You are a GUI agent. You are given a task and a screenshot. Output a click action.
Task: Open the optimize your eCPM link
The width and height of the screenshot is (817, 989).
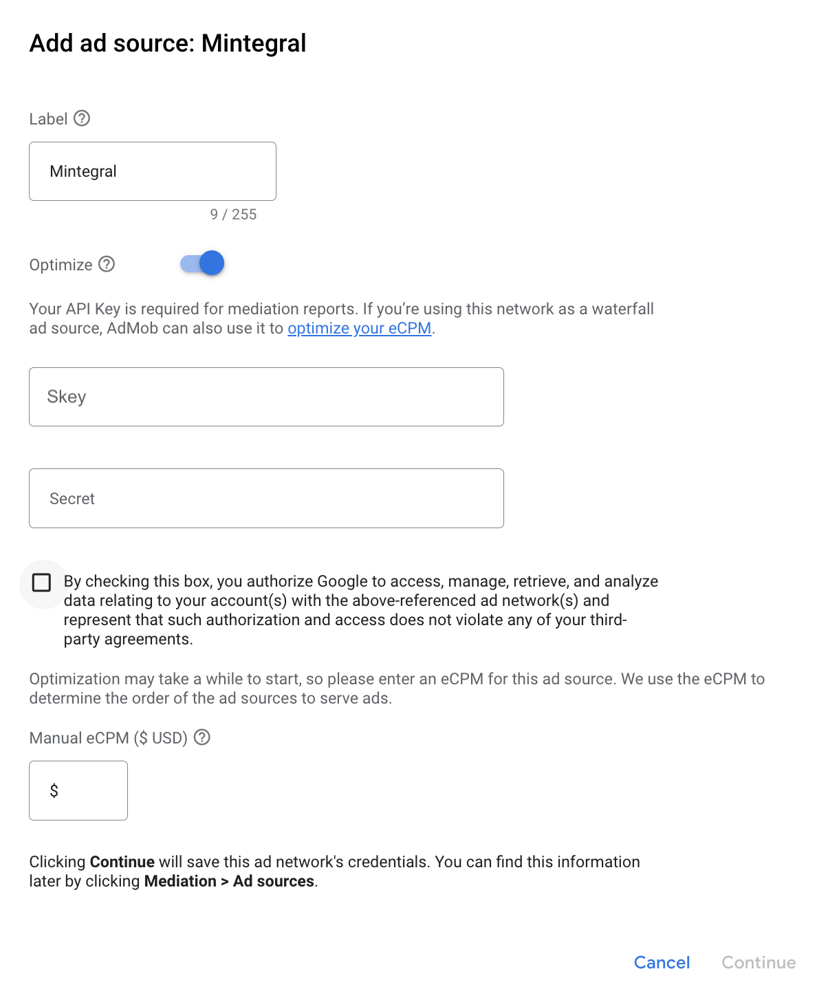(359, 329)
